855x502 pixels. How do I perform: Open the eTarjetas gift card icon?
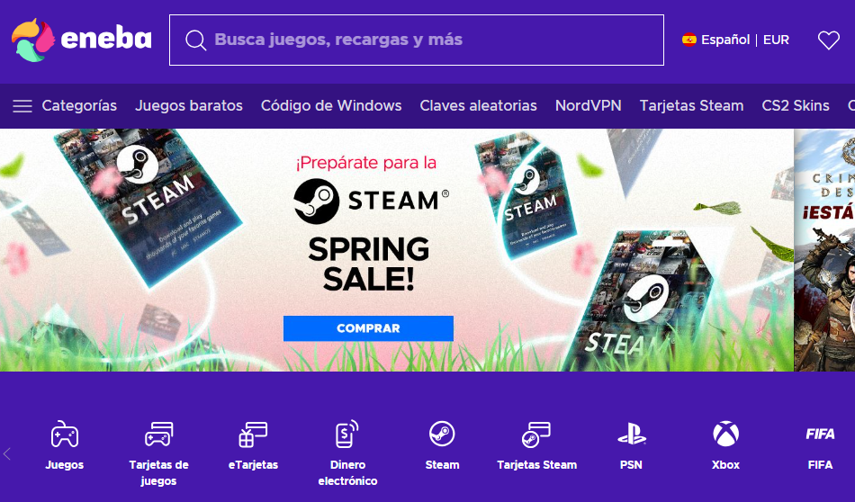pyautogui.click(x=253, y=435)
